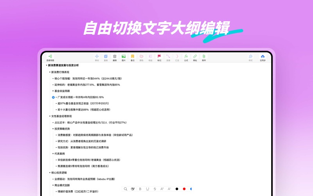Collapse the 代表案例 node
313x196 pixels.
[53, 154]
